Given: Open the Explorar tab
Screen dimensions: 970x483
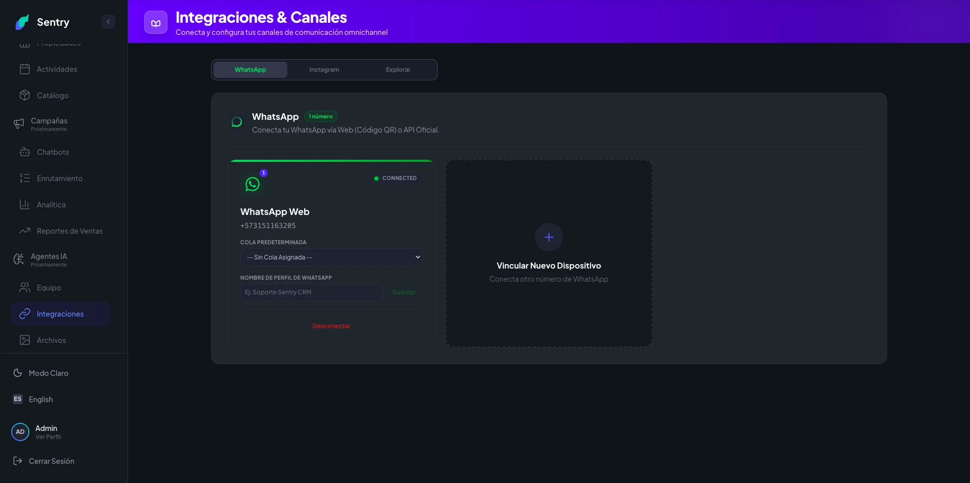Looking at the screenshot, I should pyautogui.click(x=398, y=70).
